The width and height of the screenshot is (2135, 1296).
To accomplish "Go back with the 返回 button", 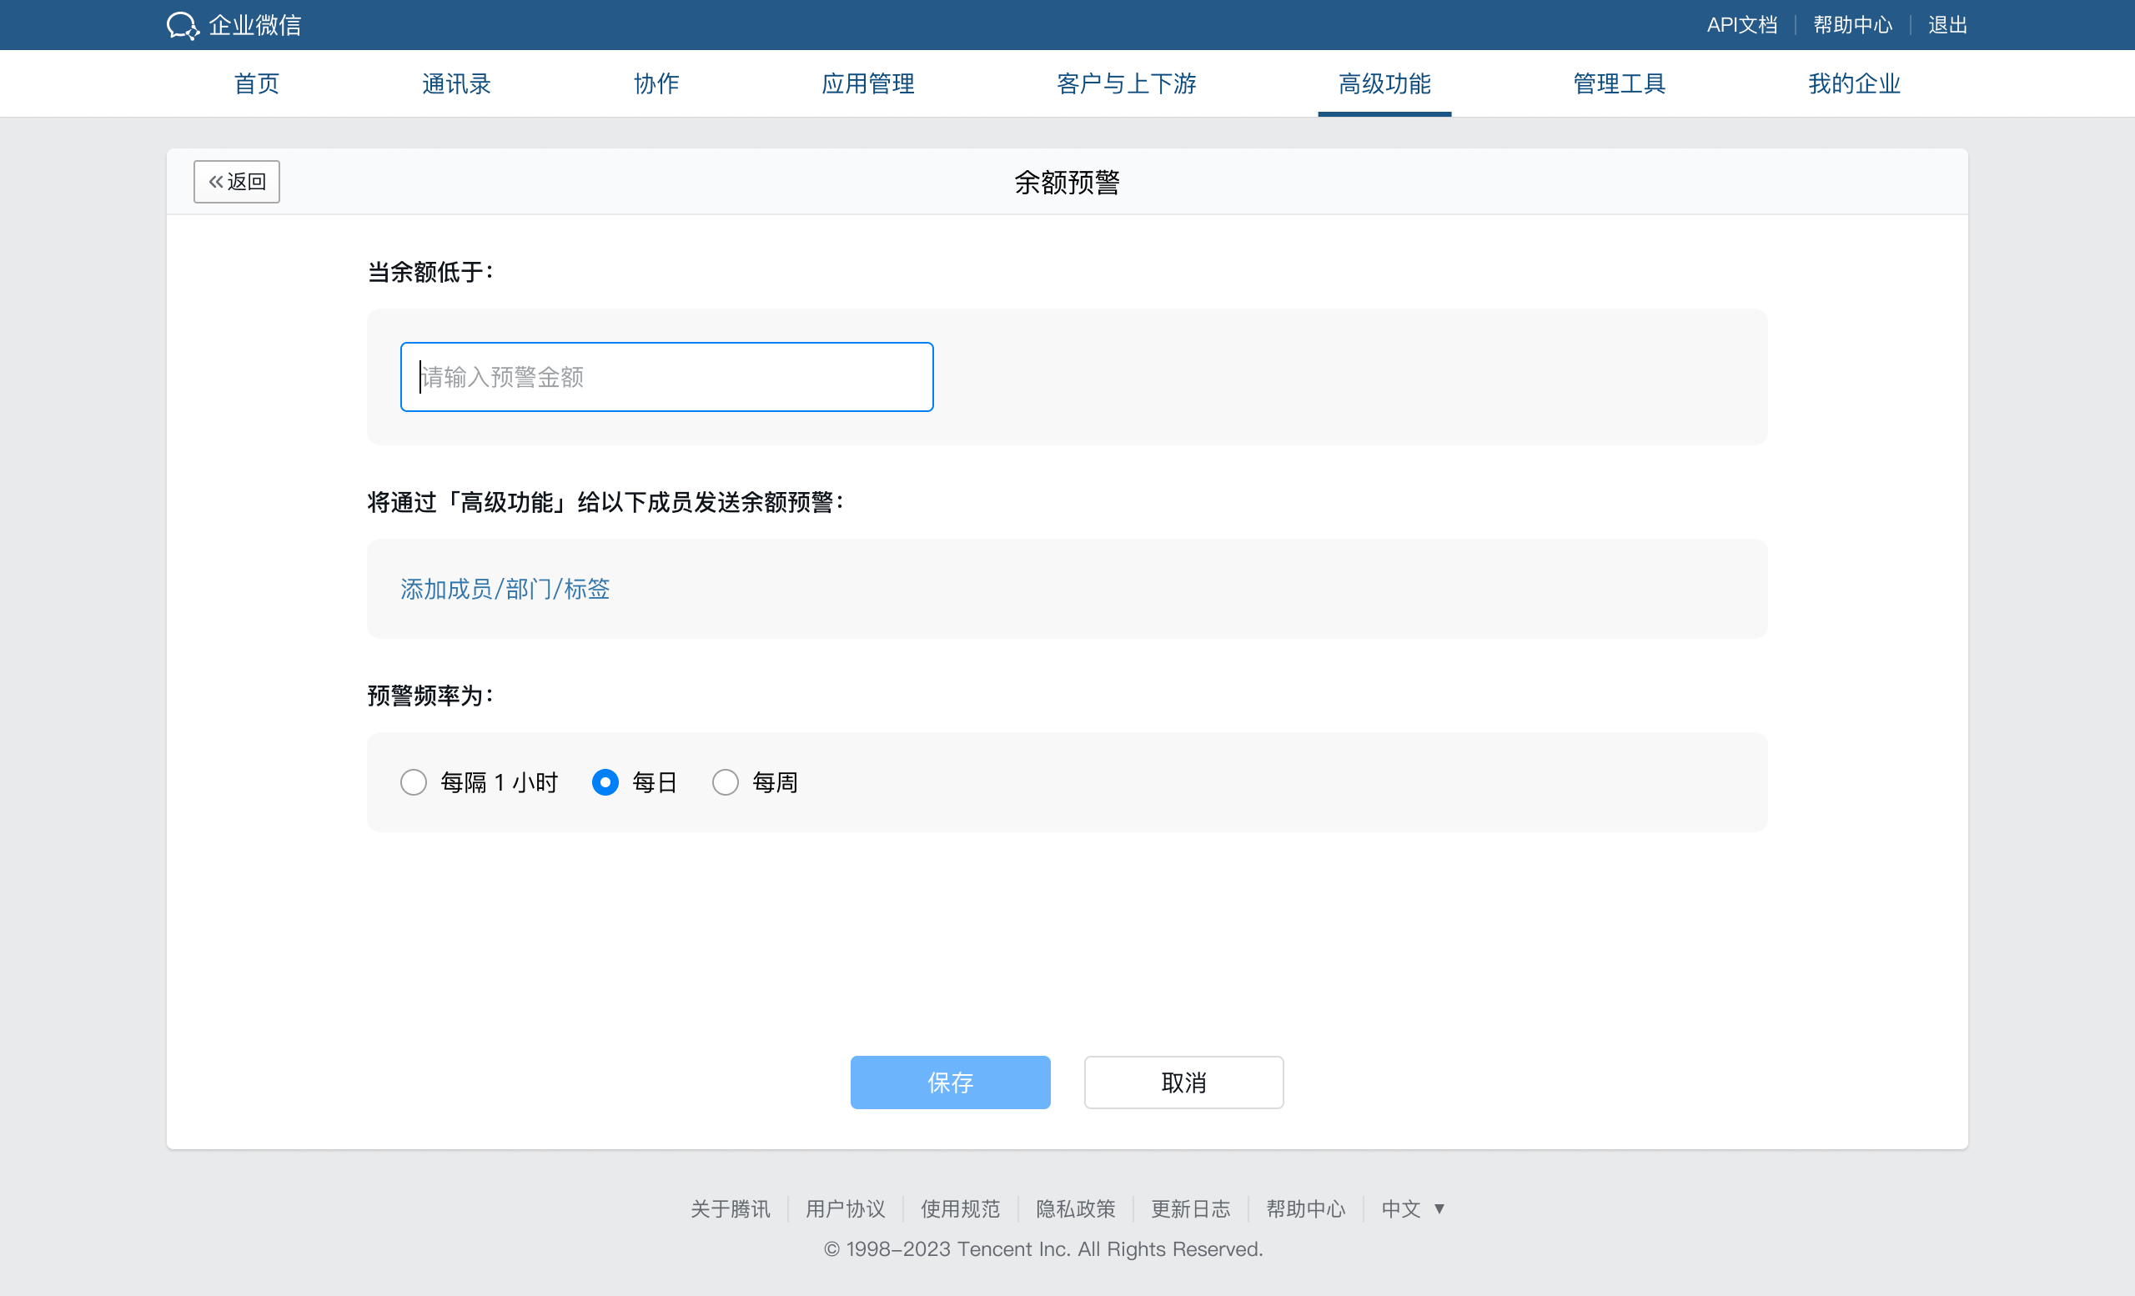I will 237,182.
